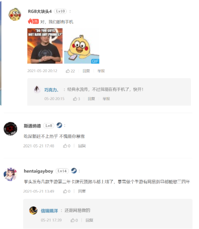Open username 巧克力、's profile link
This screenshot has height=229, width=199.
click(51, 90)
